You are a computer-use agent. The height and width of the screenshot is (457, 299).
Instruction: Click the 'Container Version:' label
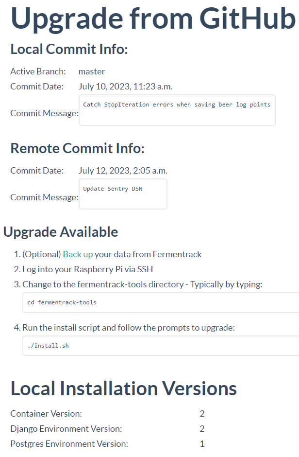(x=46, y=414)
